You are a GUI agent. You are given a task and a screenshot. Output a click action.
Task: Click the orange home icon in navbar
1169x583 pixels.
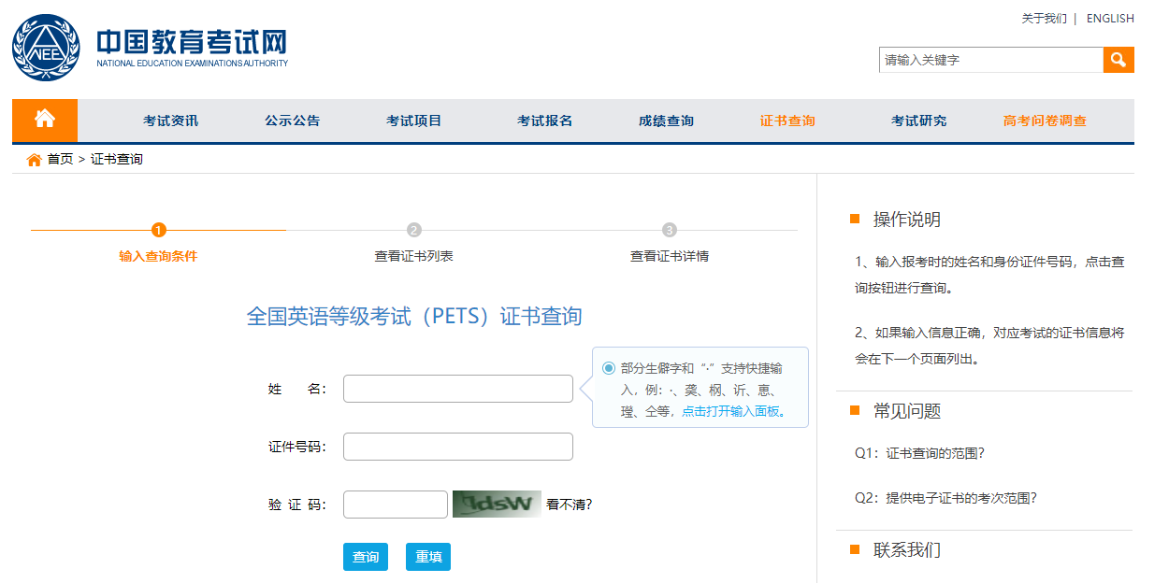point(45,120)
